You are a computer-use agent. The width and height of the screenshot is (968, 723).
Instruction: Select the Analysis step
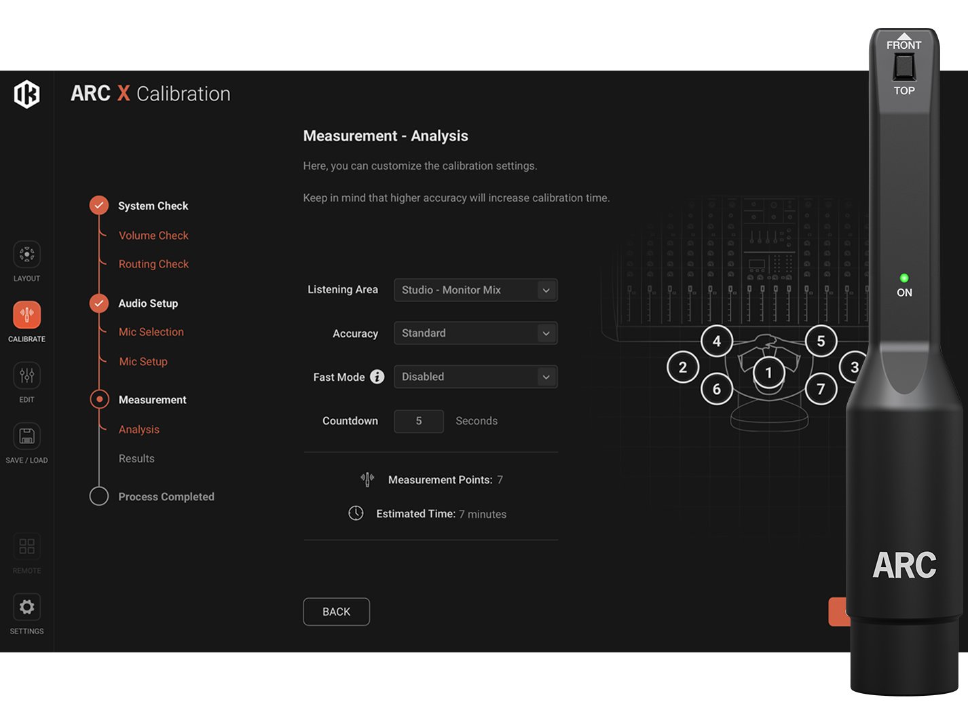click(139, 430)
